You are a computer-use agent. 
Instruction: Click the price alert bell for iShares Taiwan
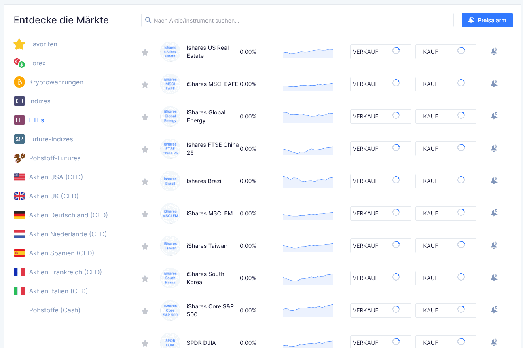[x=493, y=245]
